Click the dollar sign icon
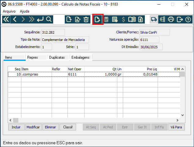Viewport: 194px width, 147px height. pyautogui.click(x=123, y=20)
